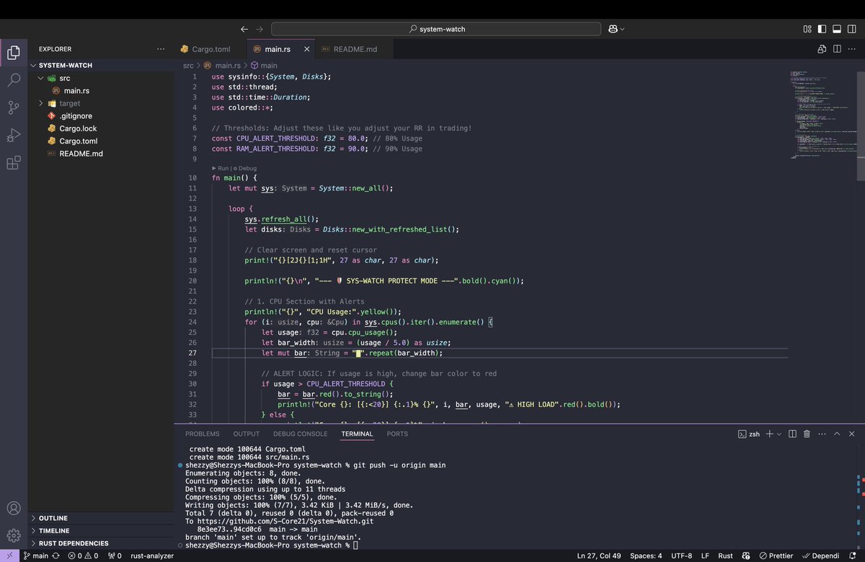Collapse the src folder

[x=41, y=78]
